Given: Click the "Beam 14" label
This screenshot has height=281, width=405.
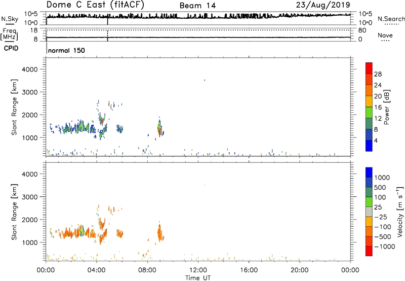Looking at the screenshot, I should [x=197, y=6].
